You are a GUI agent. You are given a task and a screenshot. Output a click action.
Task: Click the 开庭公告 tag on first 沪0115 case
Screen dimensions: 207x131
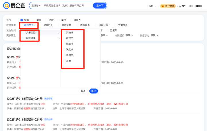(48, 99)
